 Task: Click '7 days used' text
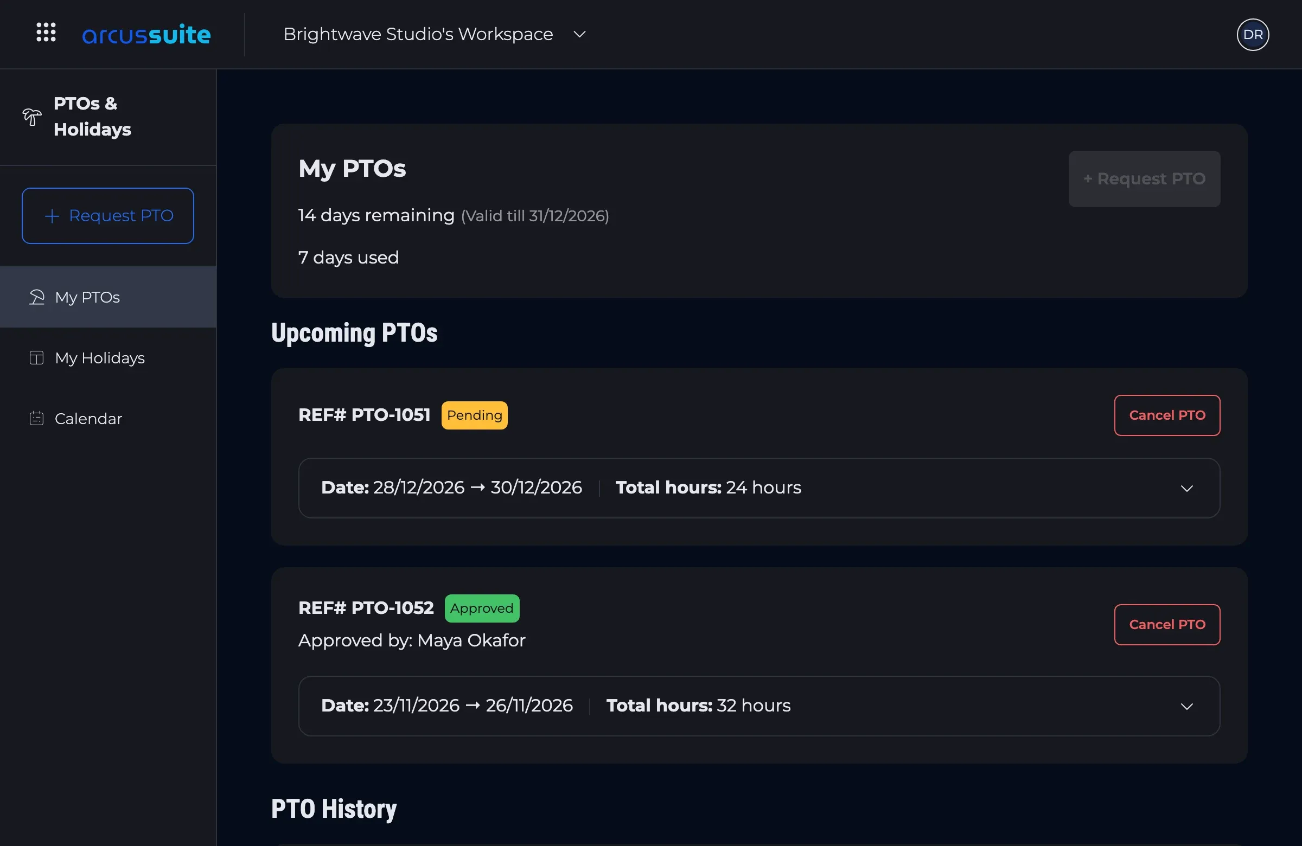coord(348,258)
